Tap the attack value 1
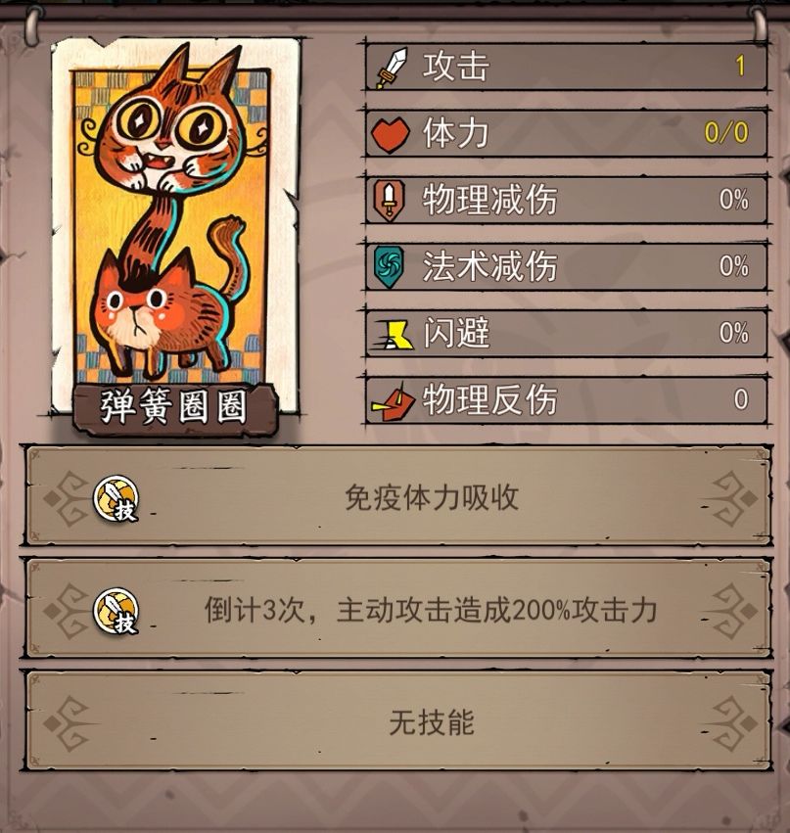 (740, 67)
